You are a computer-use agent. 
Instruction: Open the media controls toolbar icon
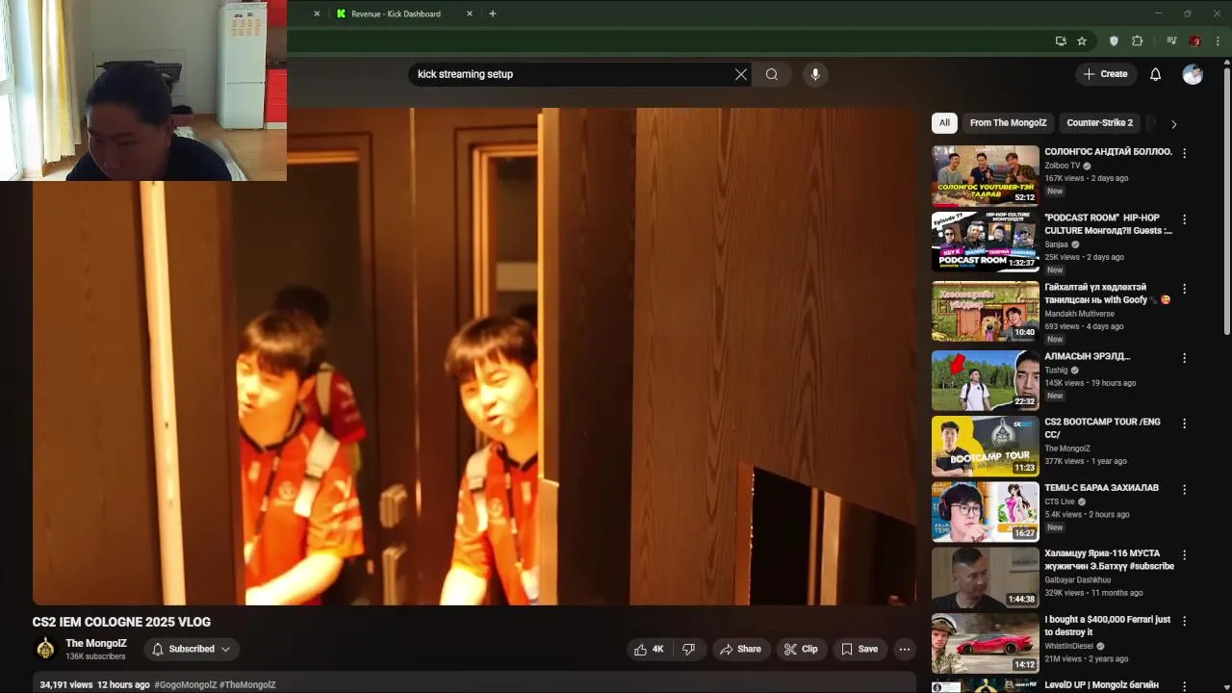click(x=1171, y=41)
